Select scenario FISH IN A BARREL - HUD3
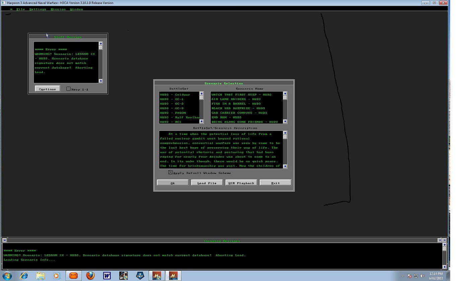The height and width of the screenshot is (281, 463). pos(236,104)
